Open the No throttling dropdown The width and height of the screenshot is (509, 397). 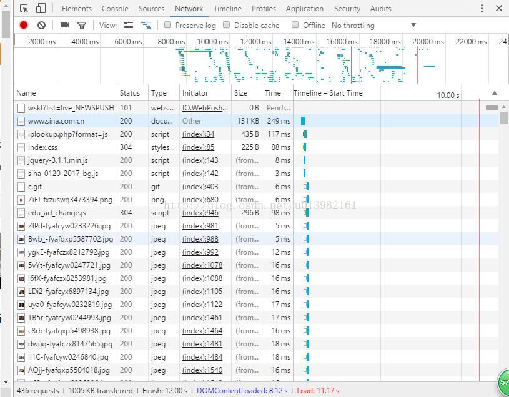pyautogui.click(x=373, y=26)
